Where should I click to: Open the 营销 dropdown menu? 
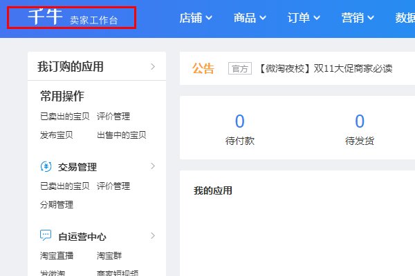[358, 18]
